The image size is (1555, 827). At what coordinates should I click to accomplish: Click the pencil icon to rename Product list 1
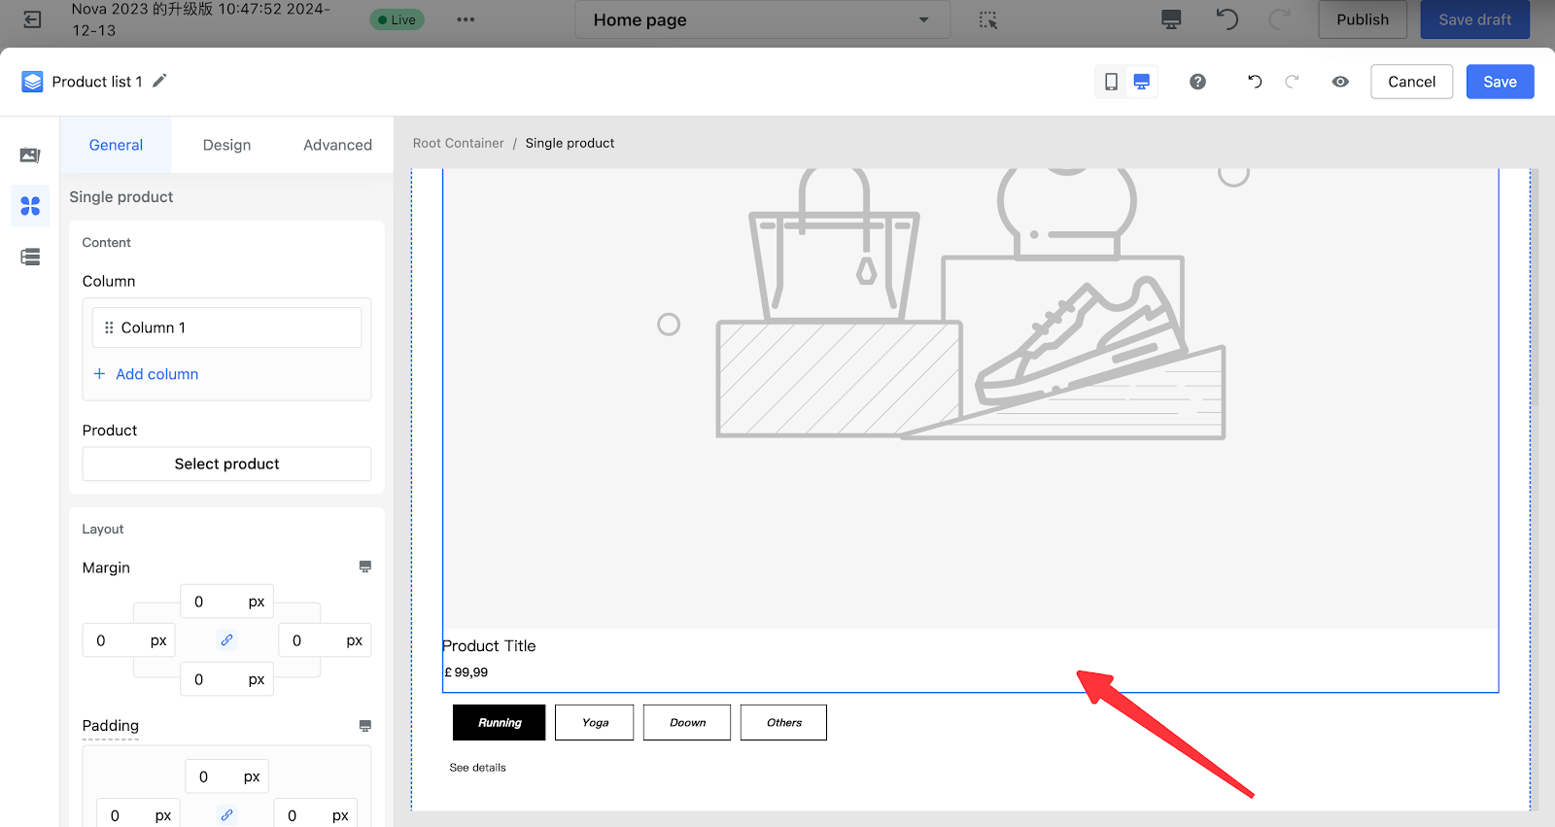pos(159,81)
